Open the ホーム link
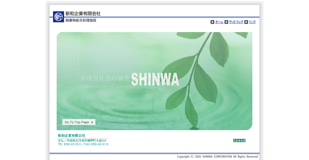 pos(219,22)
